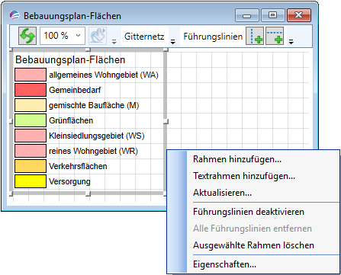
Task: Click the green refresh arrows icon
Action: pyautogui.click(x=27, y=36)
